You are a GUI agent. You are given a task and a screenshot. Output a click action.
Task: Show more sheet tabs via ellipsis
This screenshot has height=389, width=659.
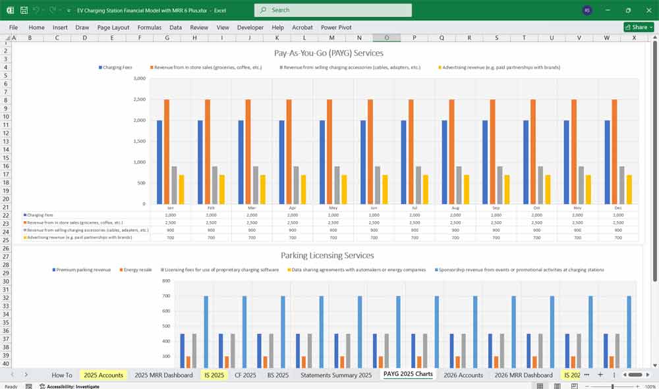pos(587,375)
